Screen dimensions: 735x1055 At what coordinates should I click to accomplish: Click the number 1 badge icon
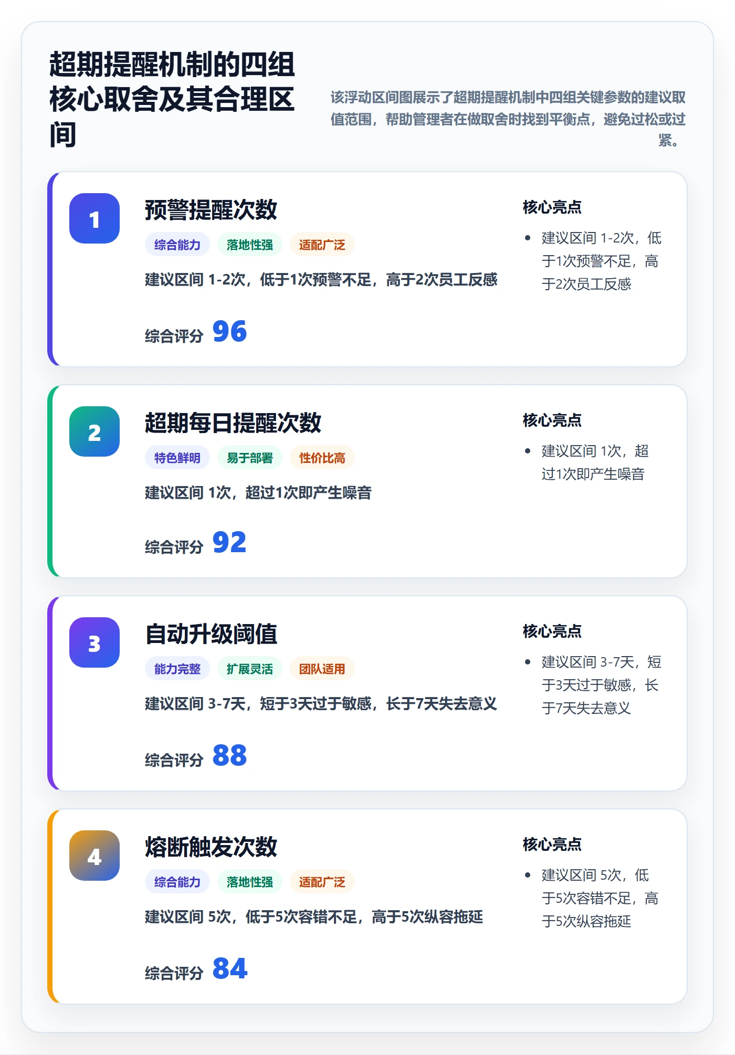(x=94, y=218)
